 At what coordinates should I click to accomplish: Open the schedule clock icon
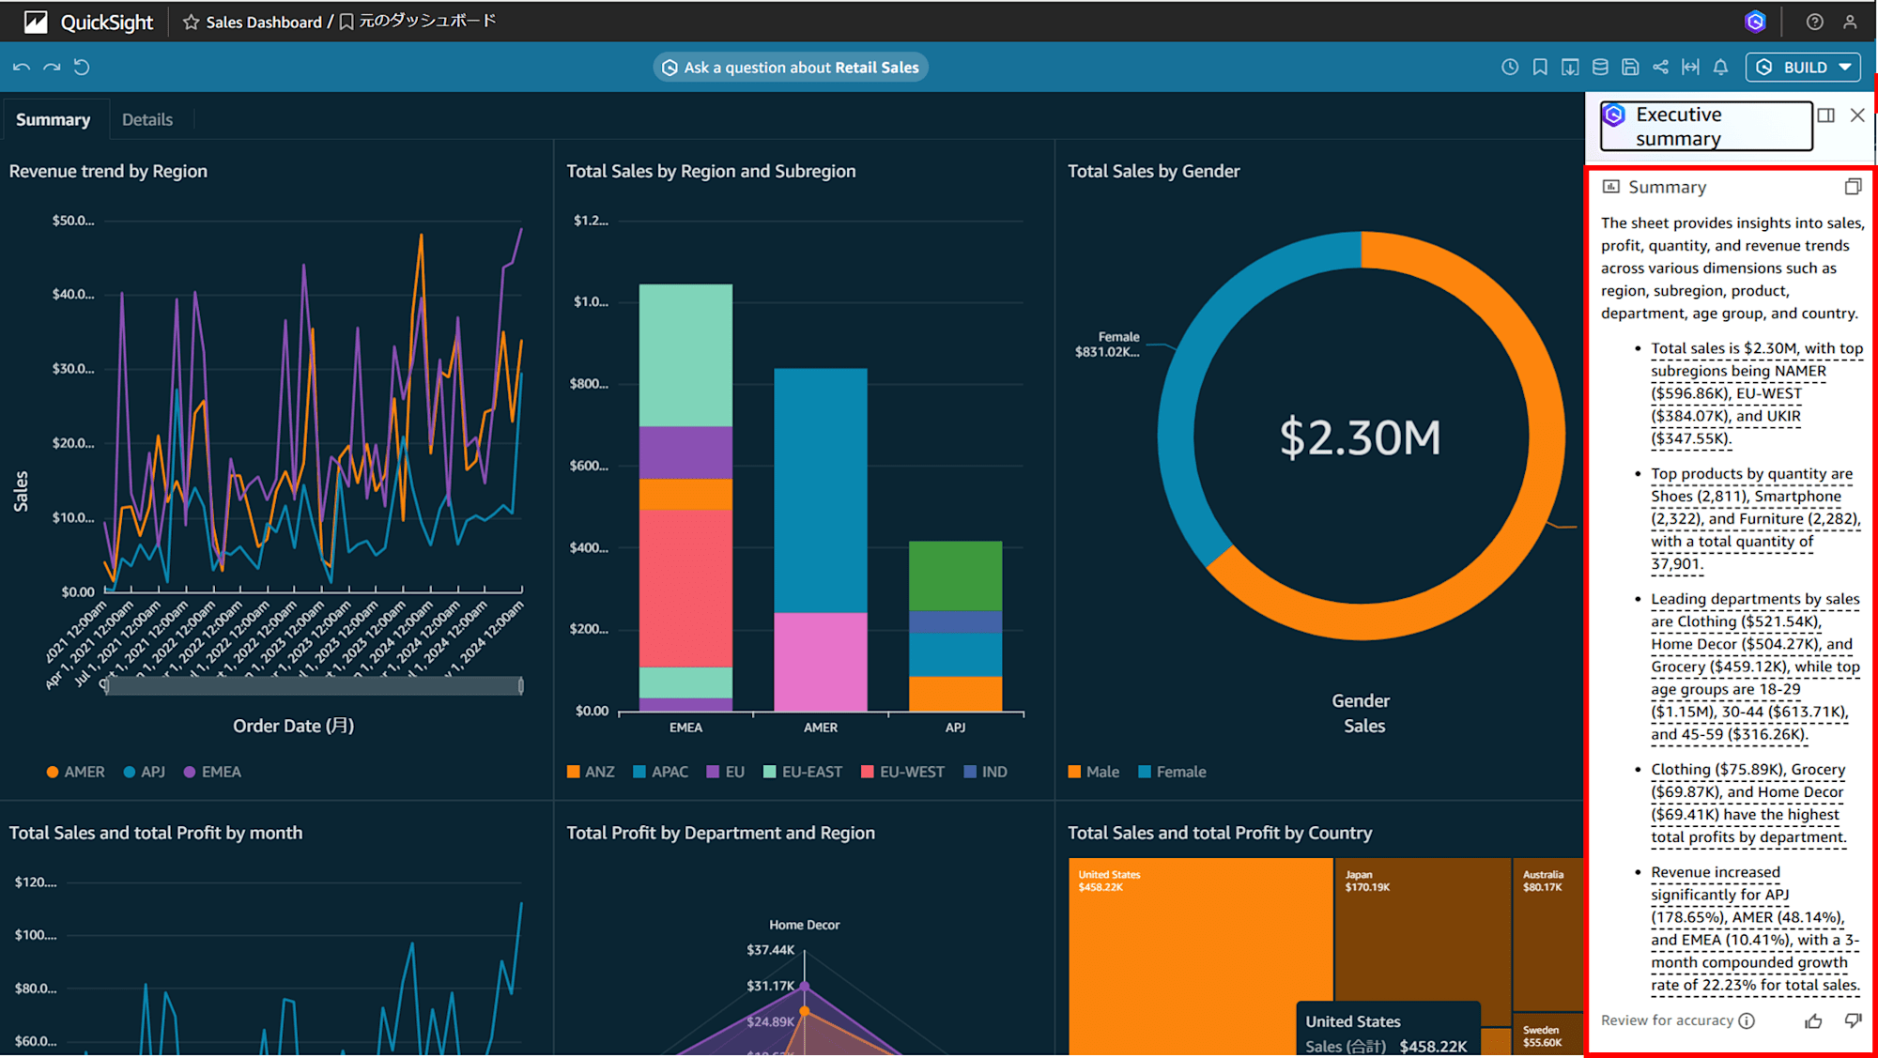[x=1510, y=68]
